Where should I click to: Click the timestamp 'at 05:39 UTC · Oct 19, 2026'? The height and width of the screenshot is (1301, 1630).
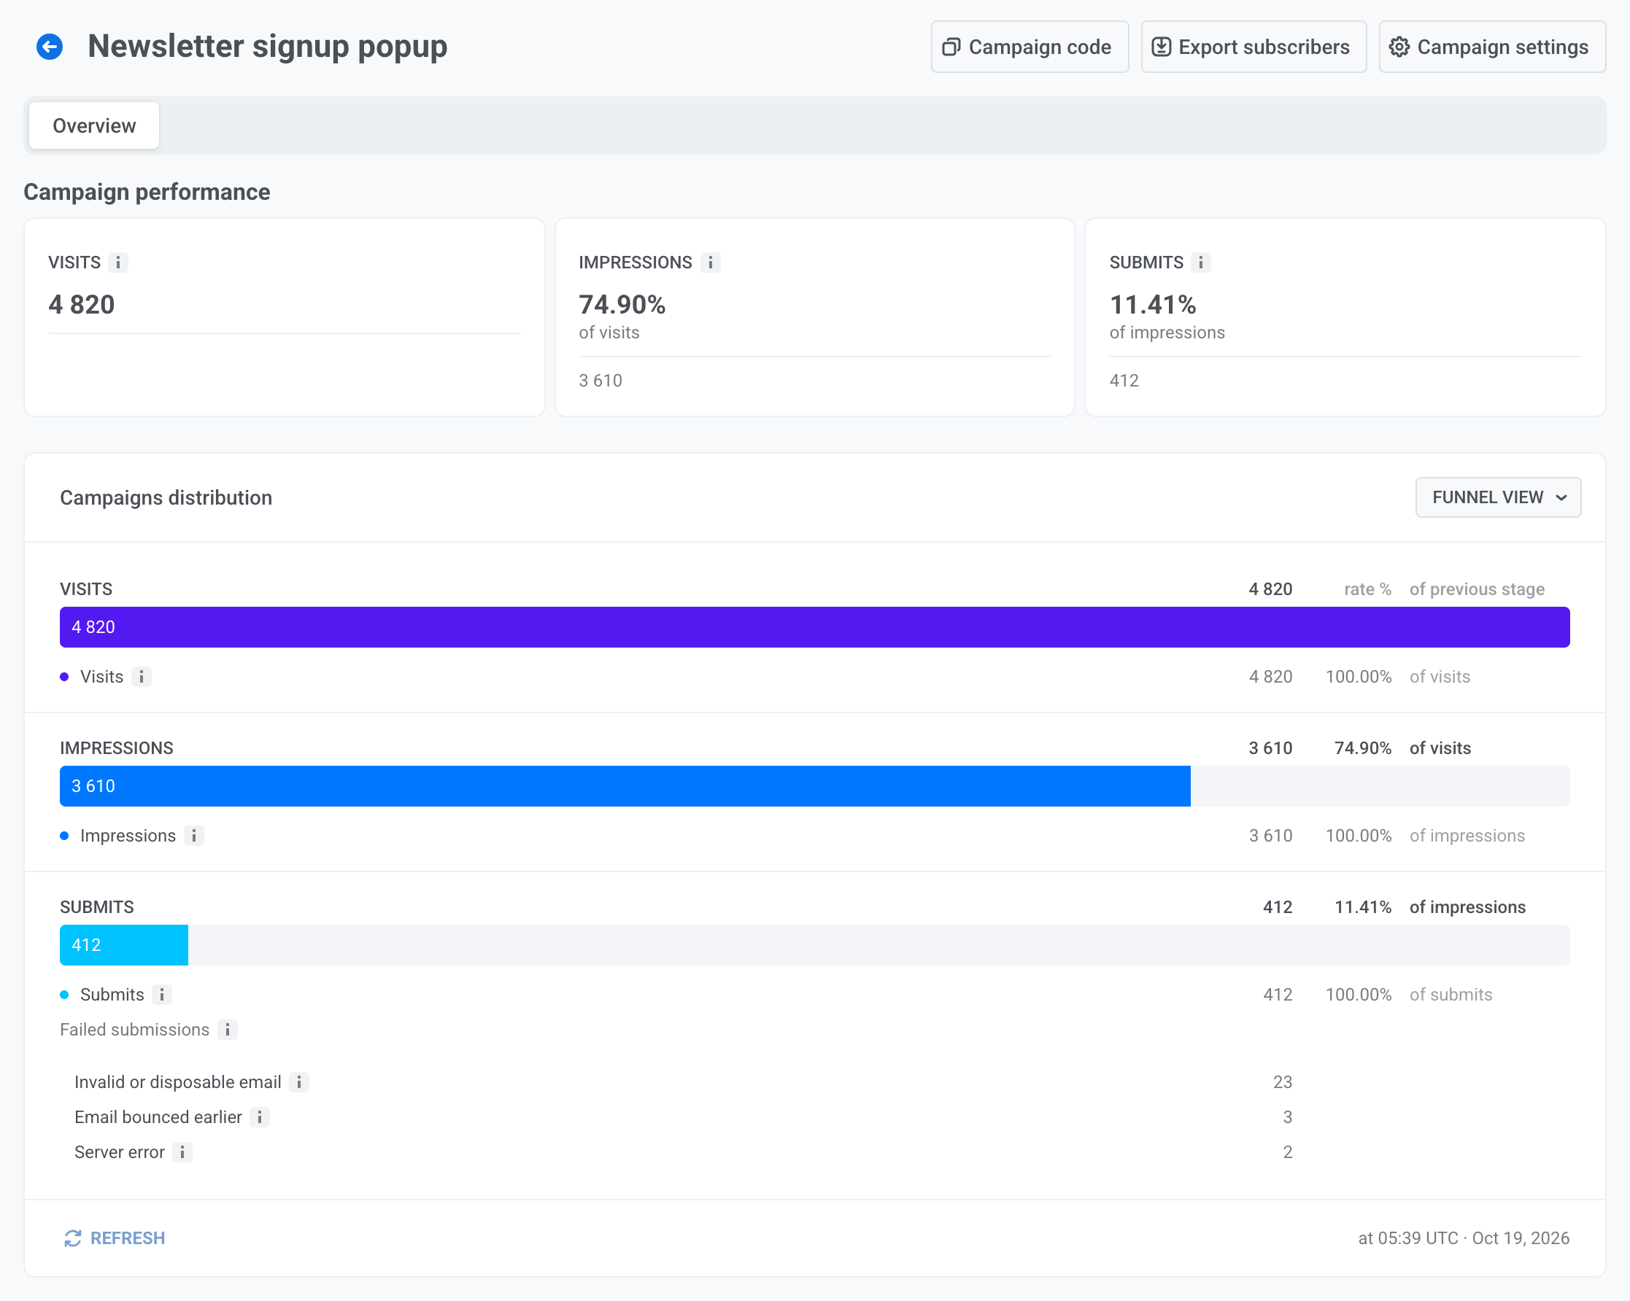[x=1464, y=1238]
